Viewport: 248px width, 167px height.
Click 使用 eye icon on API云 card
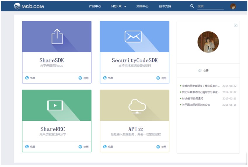[158, 147]
